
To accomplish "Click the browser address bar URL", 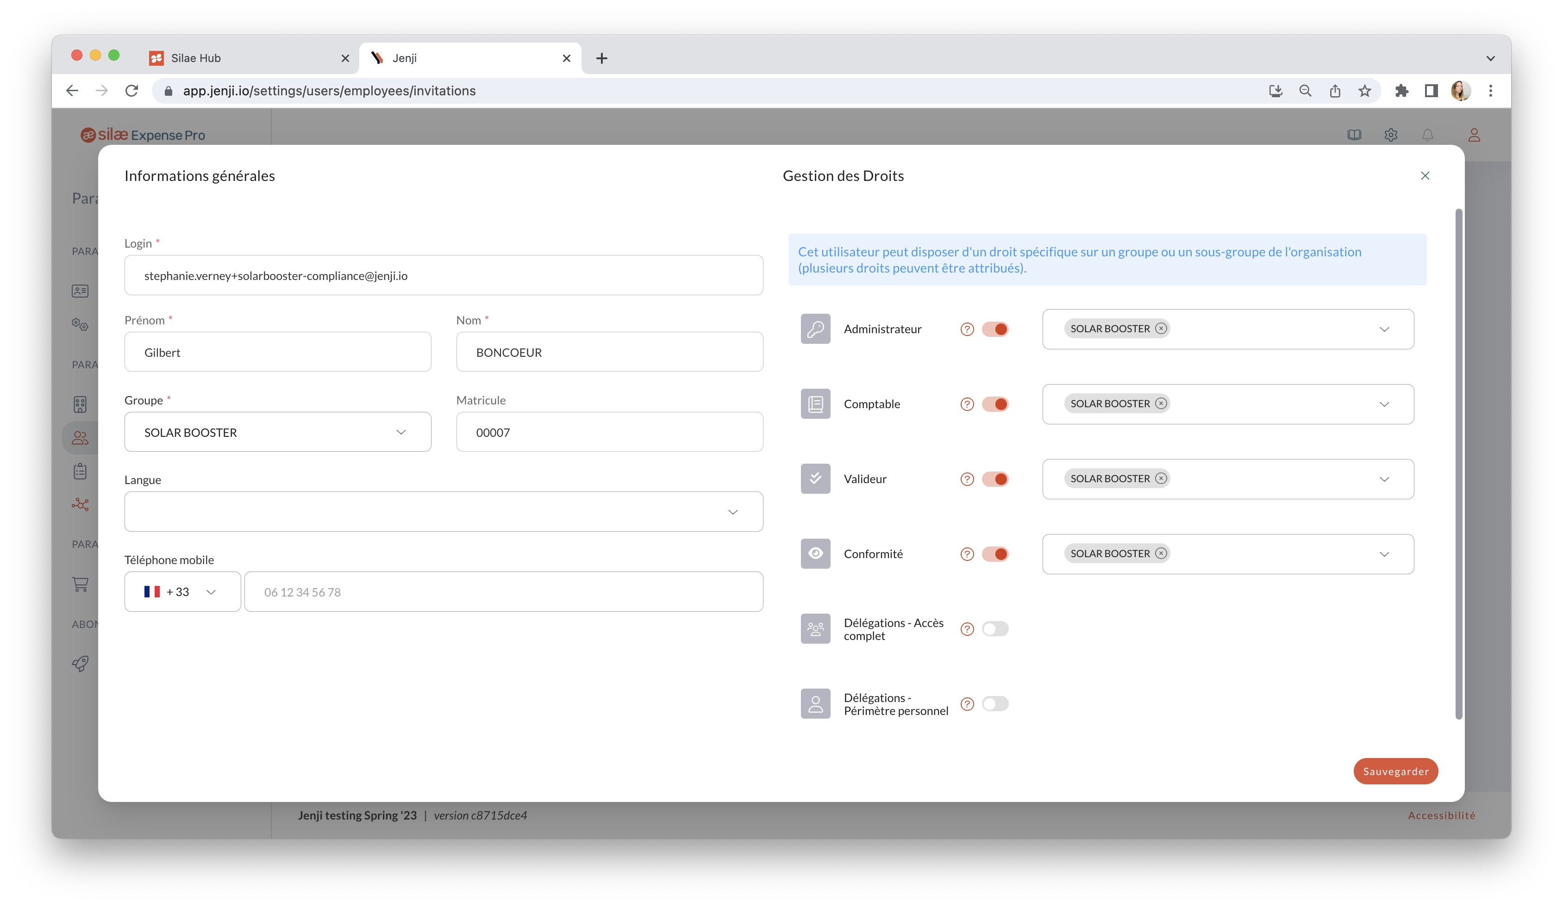I will pyautogui.click(x=329, y=91).
